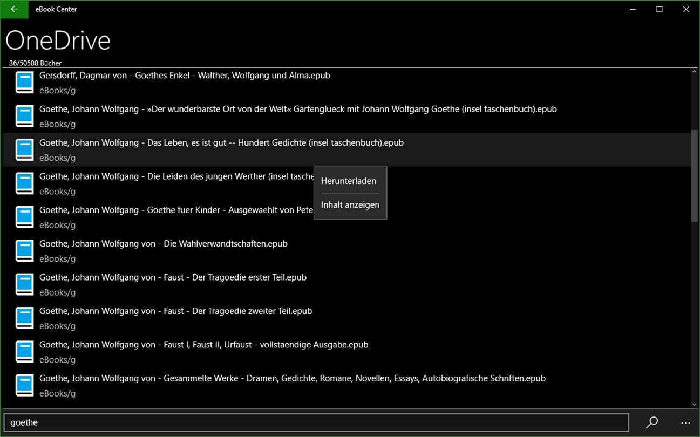Click book icon for Gesammelte Werke epub
Screen dimensions: 700x437
[x=24, y=385]
